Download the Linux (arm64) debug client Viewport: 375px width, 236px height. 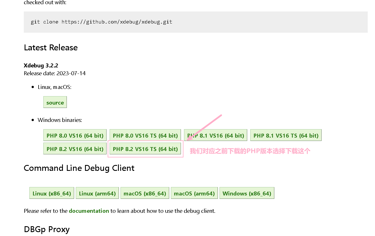coord(97,193)
